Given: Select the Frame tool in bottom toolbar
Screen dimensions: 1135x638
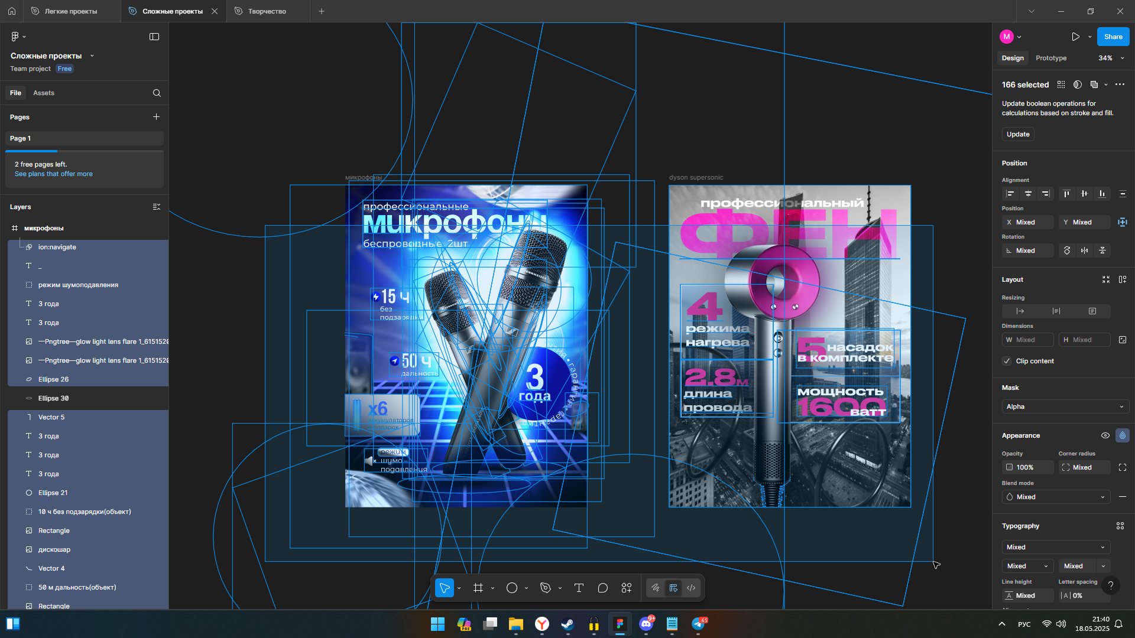Looking at the screenshot, I should [x=478, y=588].
